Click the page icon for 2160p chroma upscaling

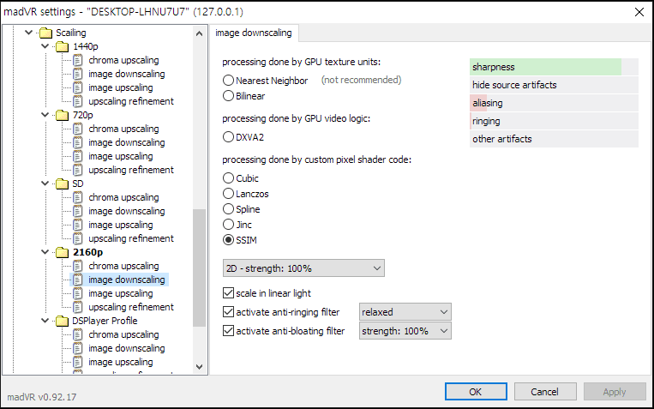coord(78,266)
